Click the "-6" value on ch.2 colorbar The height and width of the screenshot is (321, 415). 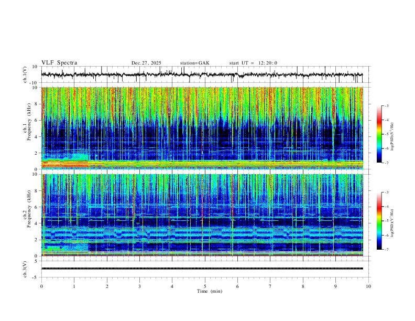click(x=387, y=235)
